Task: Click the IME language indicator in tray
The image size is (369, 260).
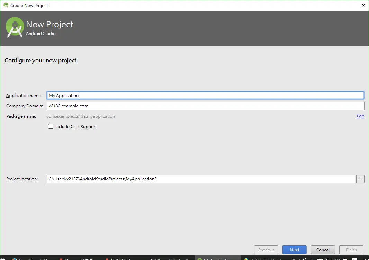Action: [345, 259]
